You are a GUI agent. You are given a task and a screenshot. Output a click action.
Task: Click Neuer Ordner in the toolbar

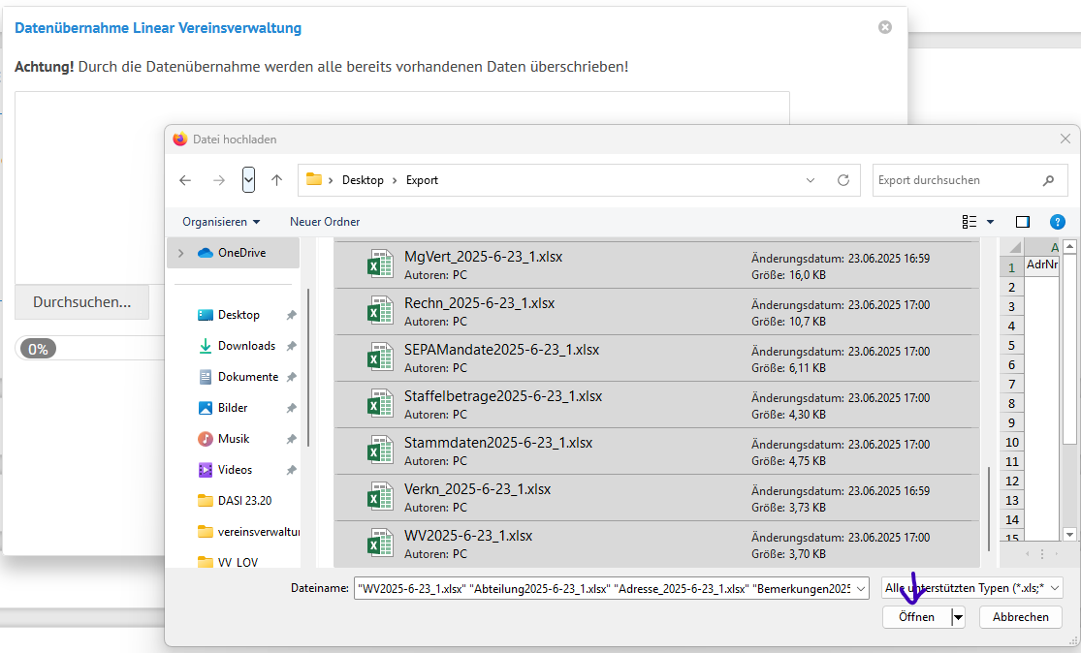click(x=325, y=222)
